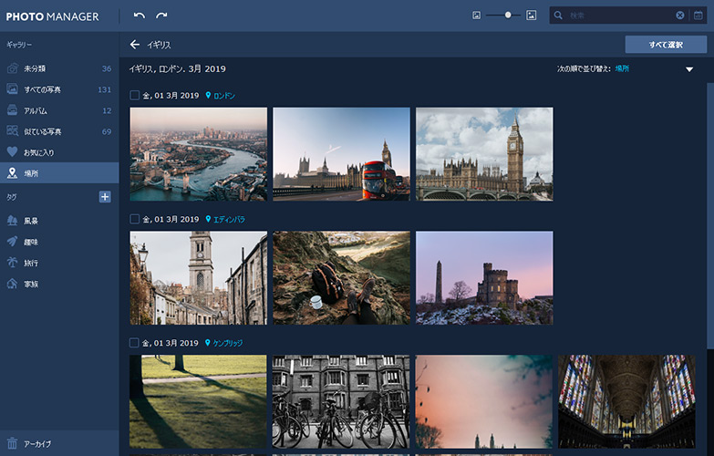This screenshot has width=714, height=456.
Task: Click the すべての写真 picture icon
Action: [x=12, y=88]
